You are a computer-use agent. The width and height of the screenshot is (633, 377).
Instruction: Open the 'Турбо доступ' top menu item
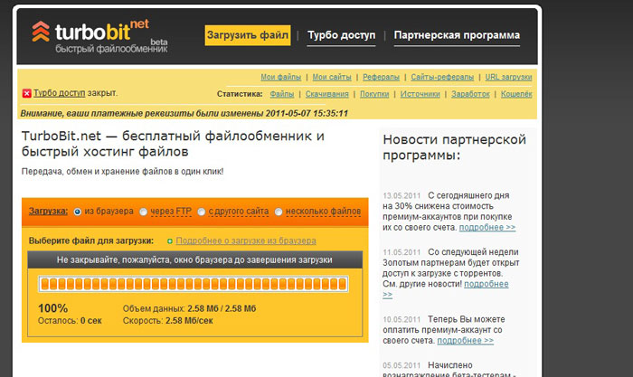tap(341, 35)
